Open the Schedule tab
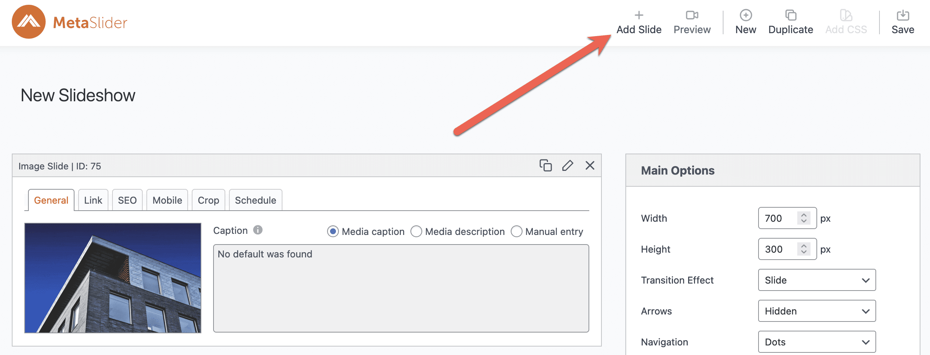Image resolution: width=930 pixels, height=355 pixels. click(255, 200)
